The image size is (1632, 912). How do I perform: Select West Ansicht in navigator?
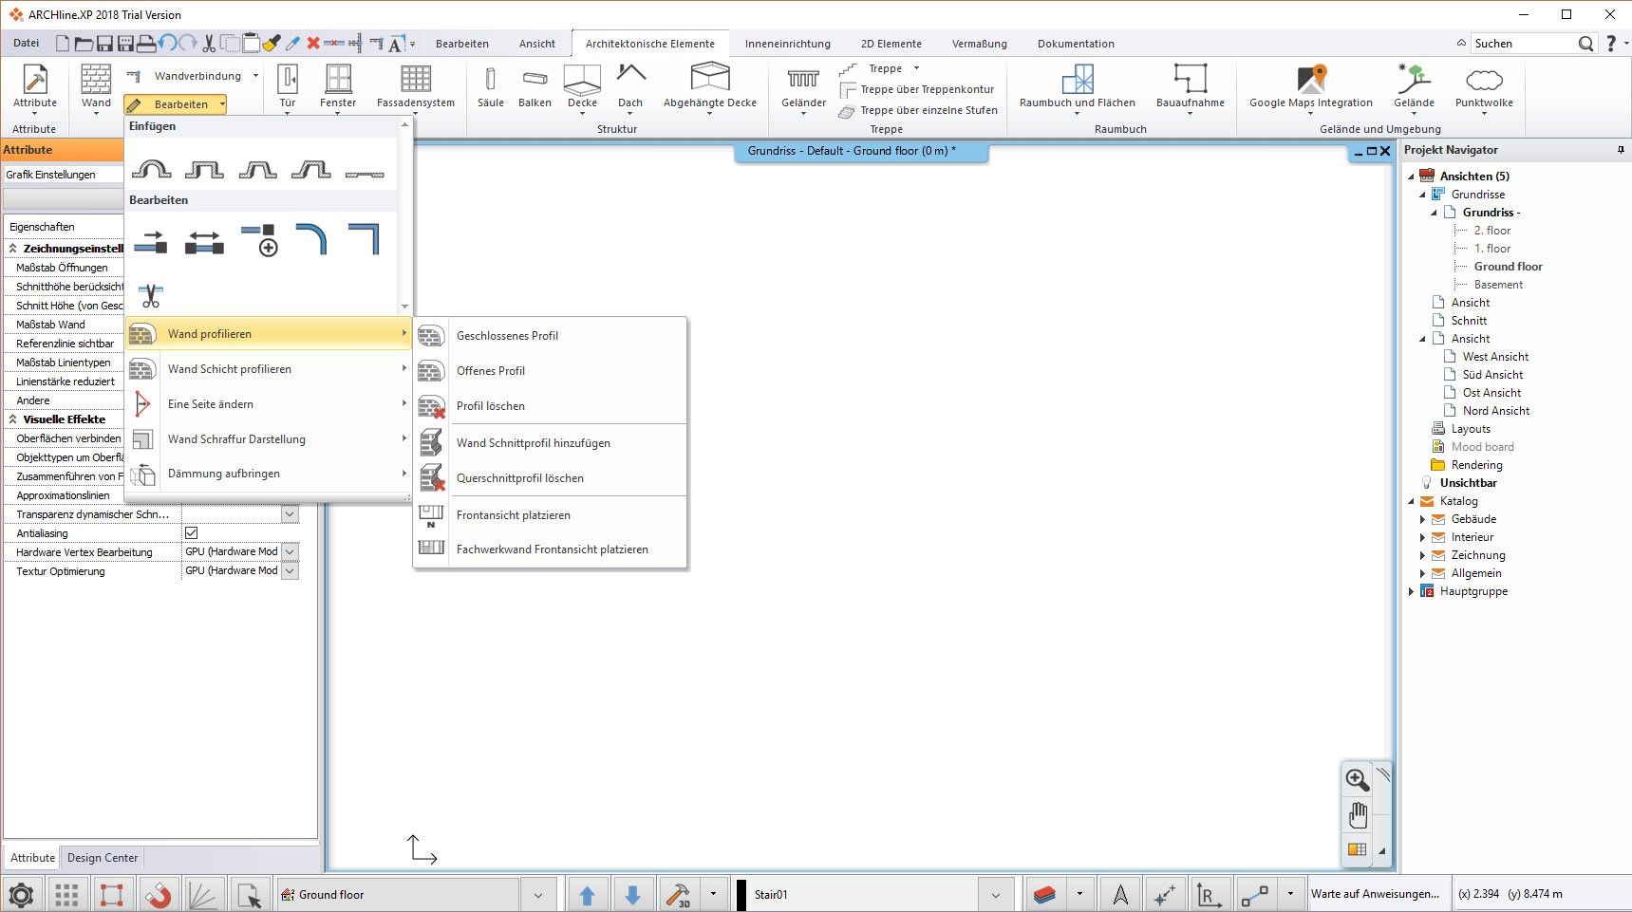[1495, 357]
